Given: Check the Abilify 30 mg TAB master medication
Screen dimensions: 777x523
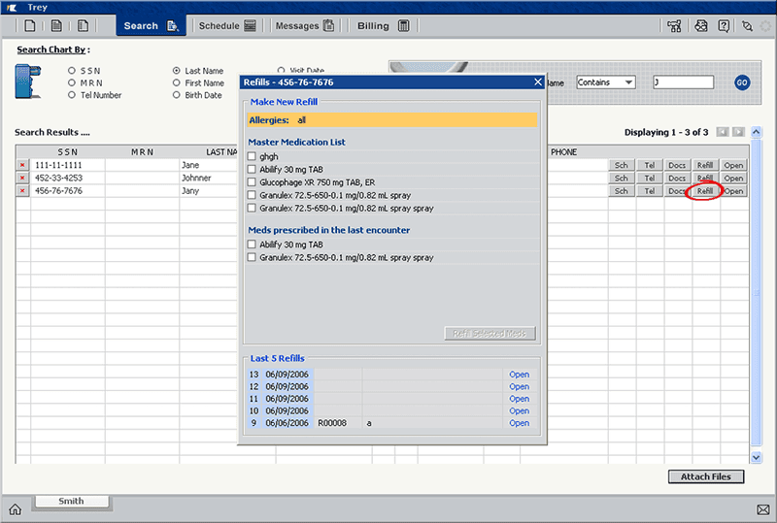Looking at the screenshot, I should [x=252, y=170].
